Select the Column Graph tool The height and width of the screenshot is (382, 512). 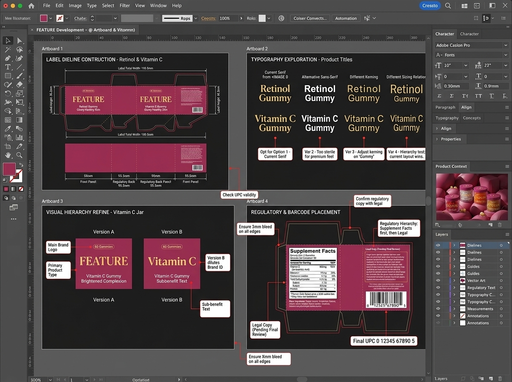click(19, 137)
